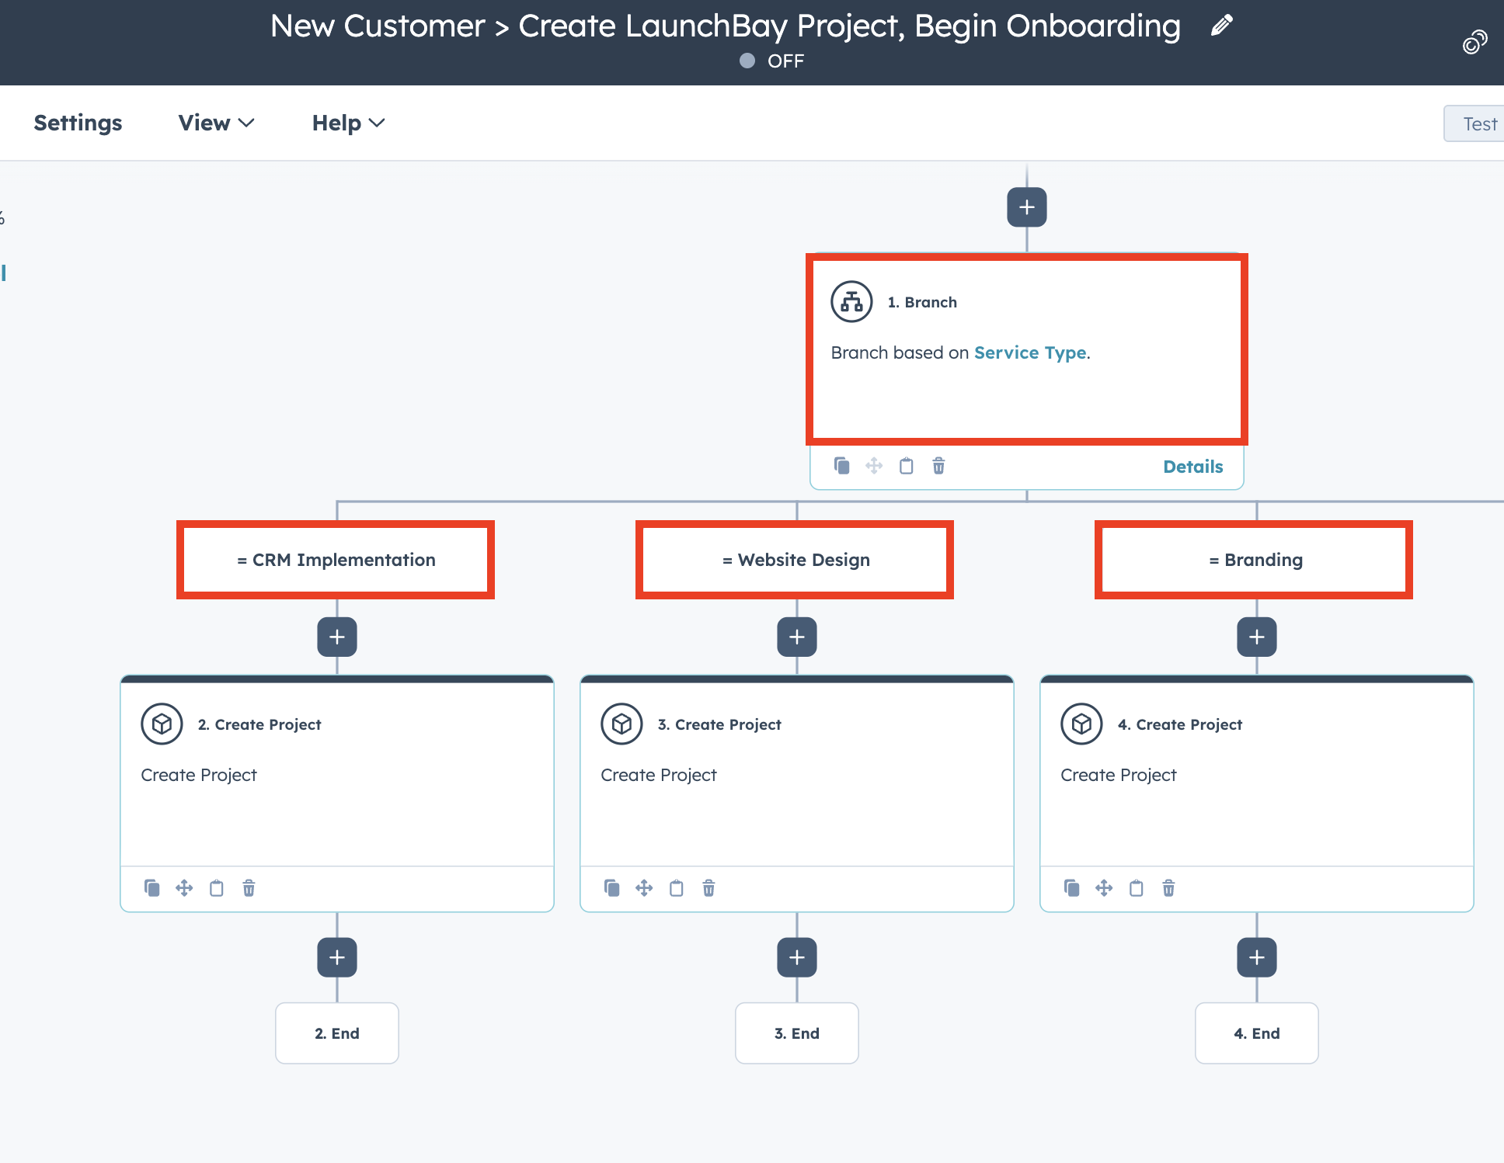Click the link icon in the header corner
The image size is (1504, 1163).
[x=1474, y=42]
